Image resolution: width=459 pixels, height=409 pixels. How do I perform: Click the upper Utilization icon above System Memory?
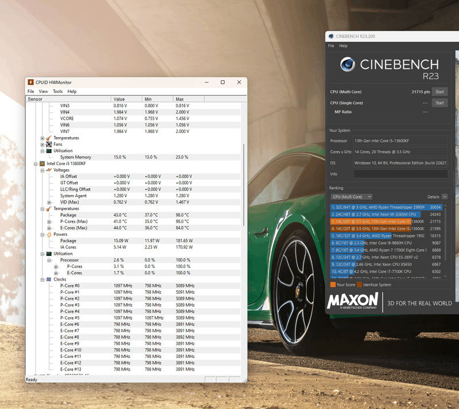click(49, 151)
